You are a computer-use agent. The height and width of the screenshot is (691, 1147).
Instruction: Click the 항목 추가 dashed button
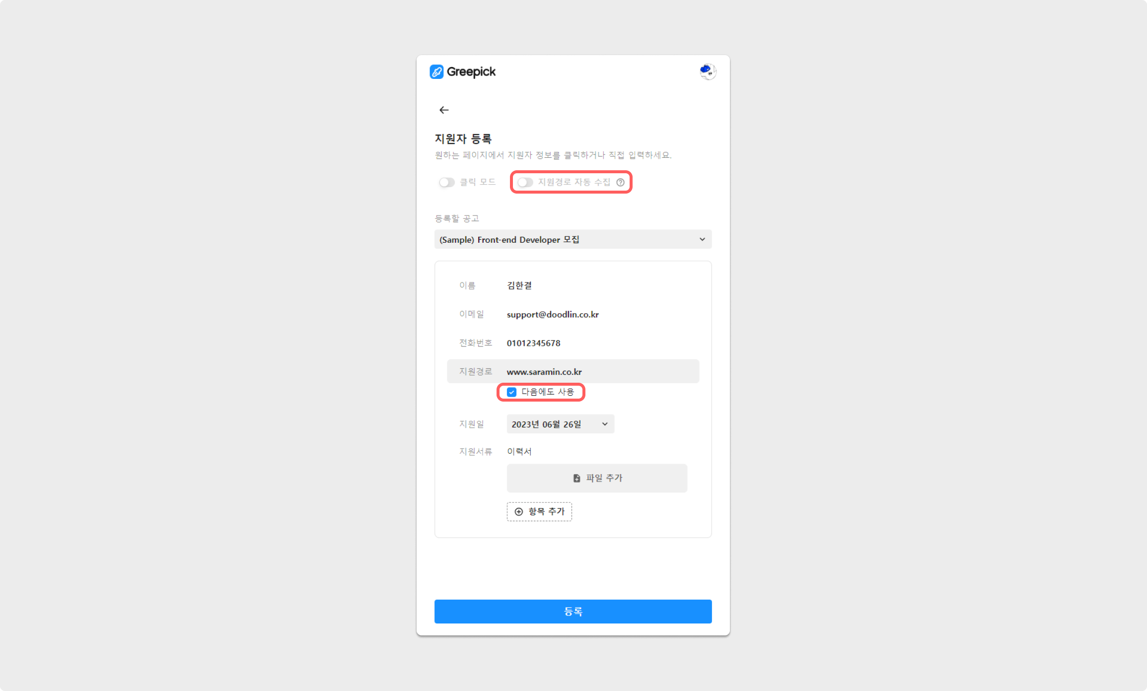539,512
